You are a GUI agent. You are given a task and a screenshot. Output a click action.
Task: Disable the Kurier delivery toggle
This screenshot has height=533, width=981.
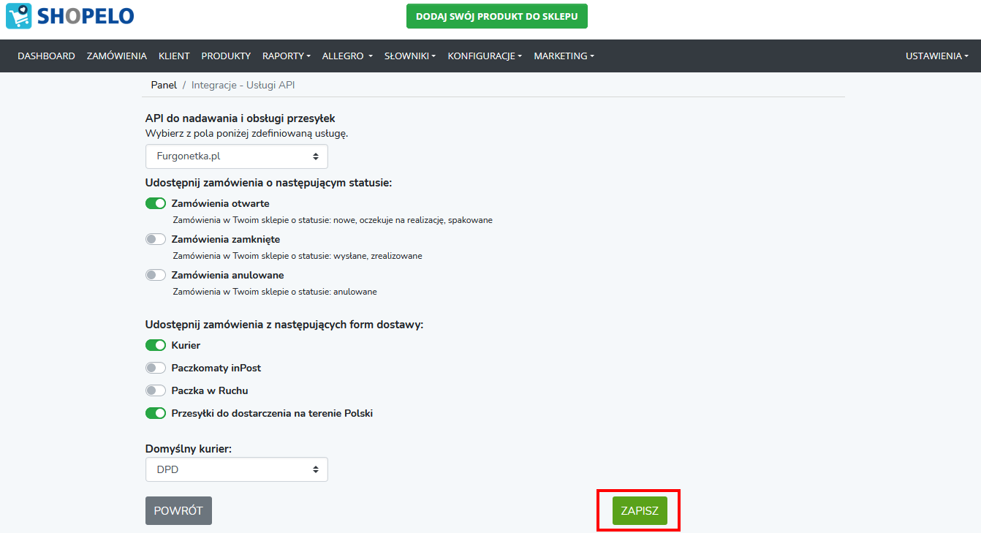click(156, 345)
